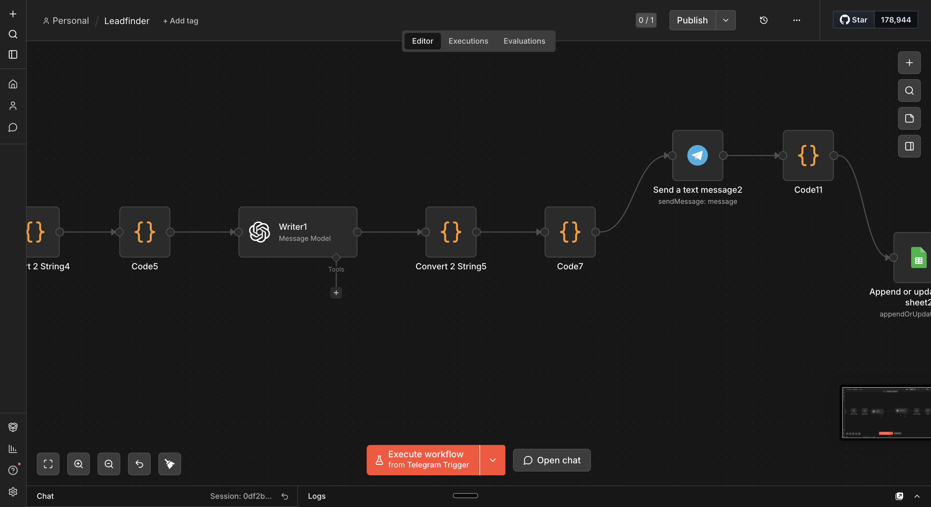The image size is (931, 507).
Task: Click the Telegram icon on Send a text message2 node
Action: 697,155
